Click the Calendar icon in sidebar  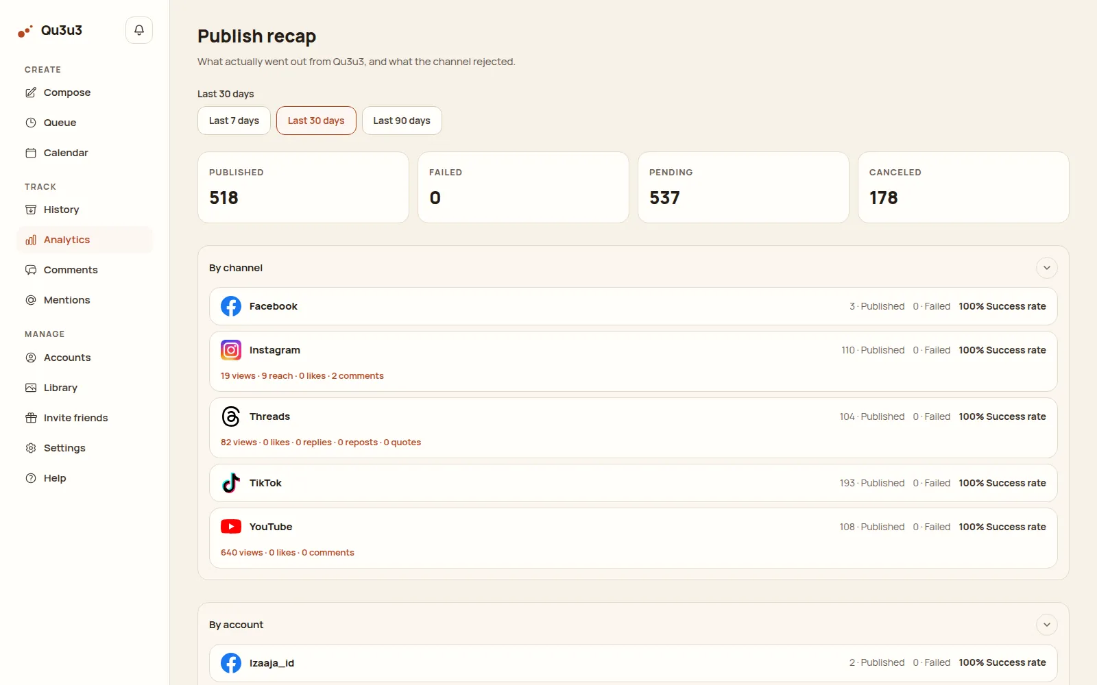[x=31, y=153]
